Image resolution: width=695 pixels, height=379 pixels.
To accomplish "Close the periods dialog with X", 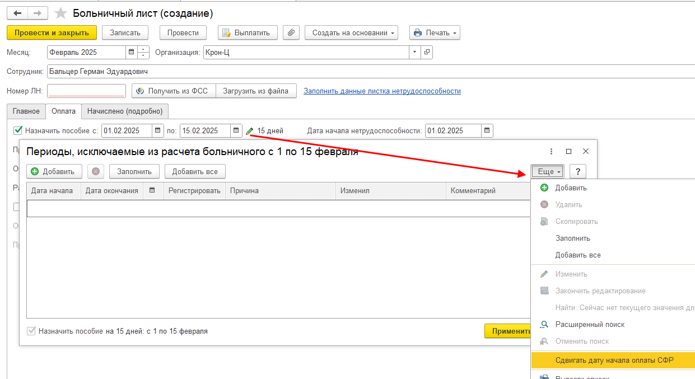I will [x=586, y=151].
